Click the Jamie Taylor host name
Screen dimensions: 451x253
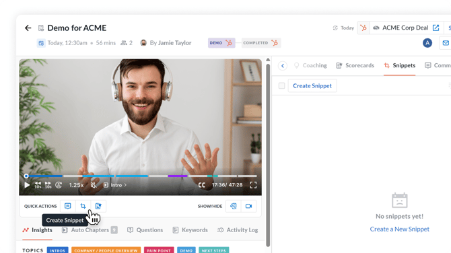pyautogui.click(x=174, y=43)
